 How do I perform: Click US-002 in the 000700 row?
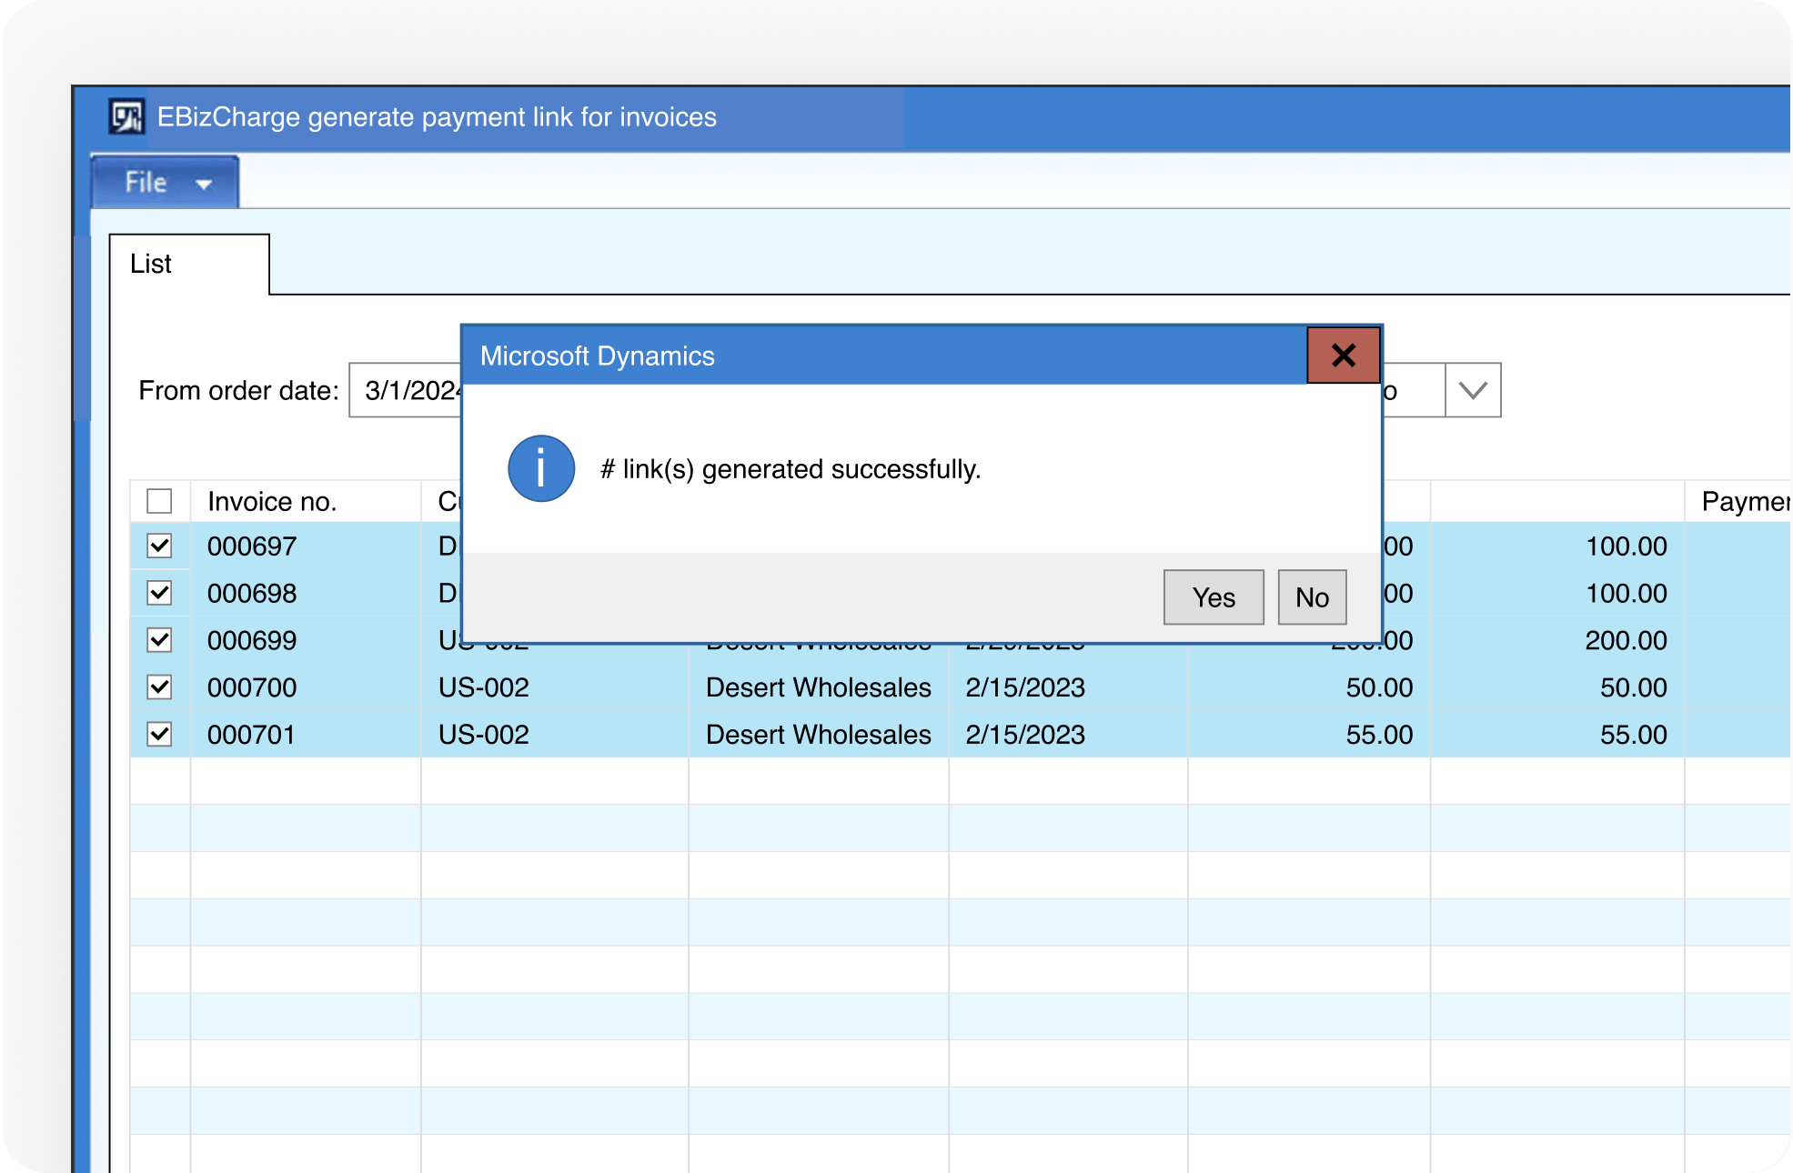coord(484,688)
